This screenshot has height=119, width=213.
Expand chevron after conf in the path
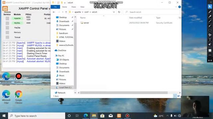pos(90,12)
